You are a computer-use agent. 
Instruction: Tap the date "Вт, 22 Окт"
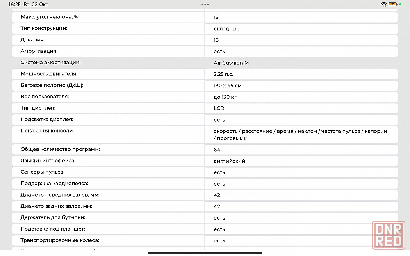click(x=36, y=5)
